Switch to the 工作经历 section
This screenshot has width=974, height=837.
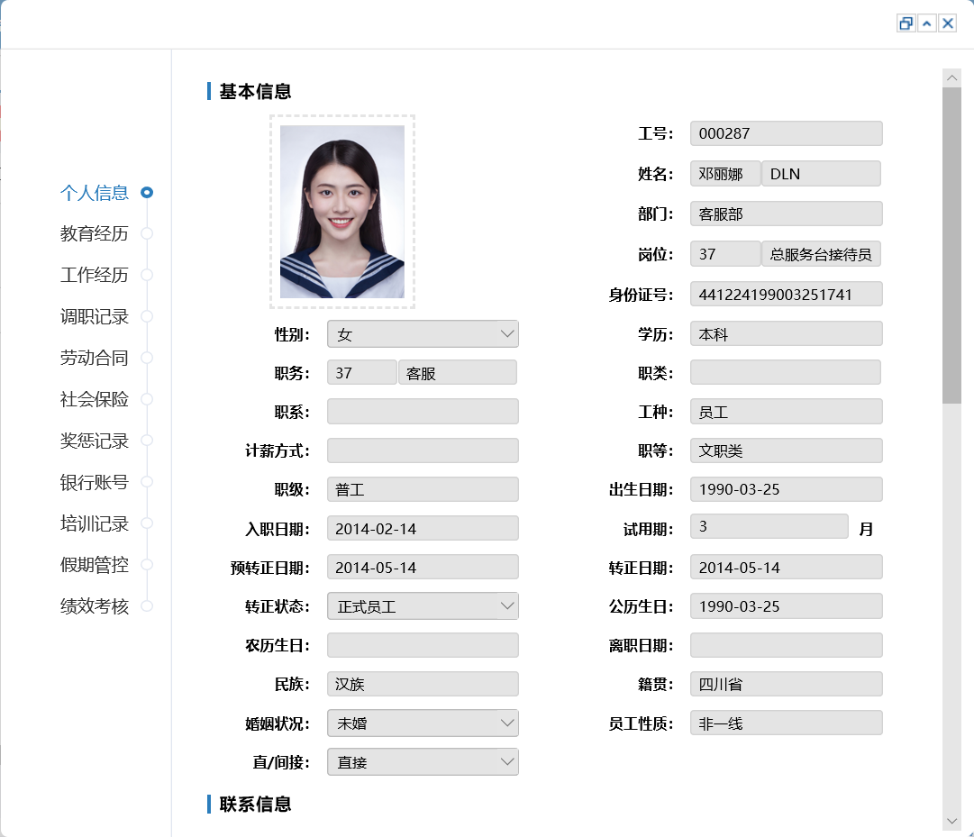[x=95, y=275]
